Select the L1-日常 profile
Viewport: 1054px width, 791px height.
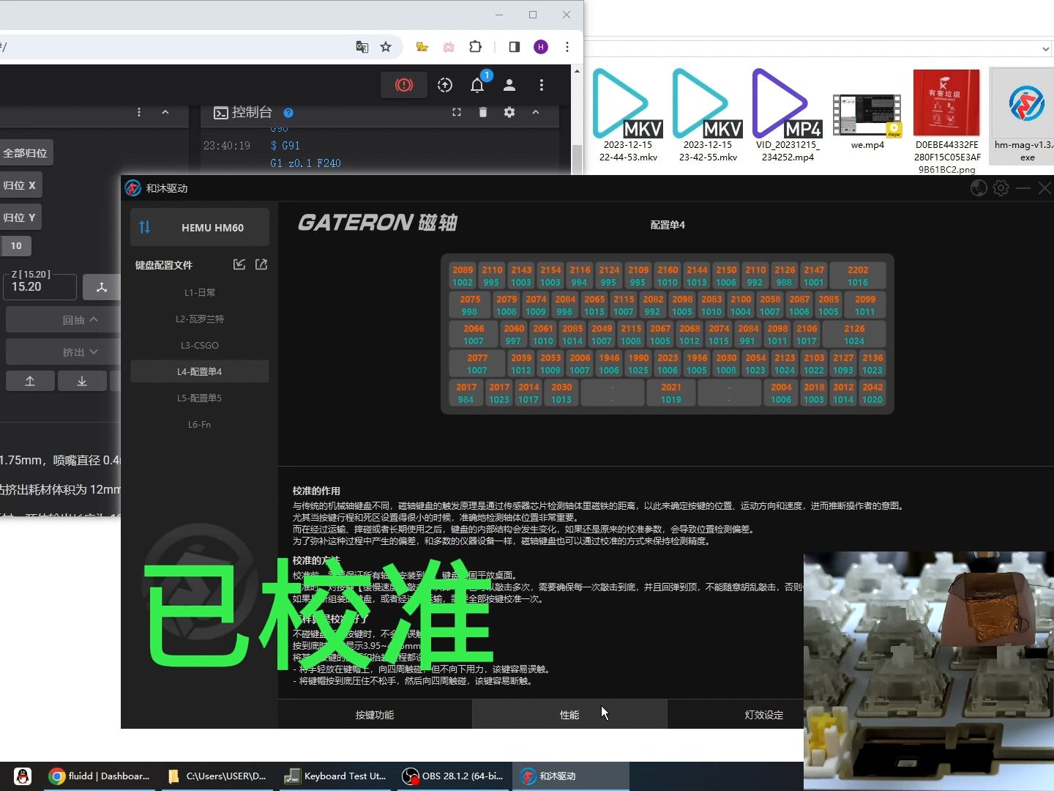pyautogui.click(x=200, y=292)
